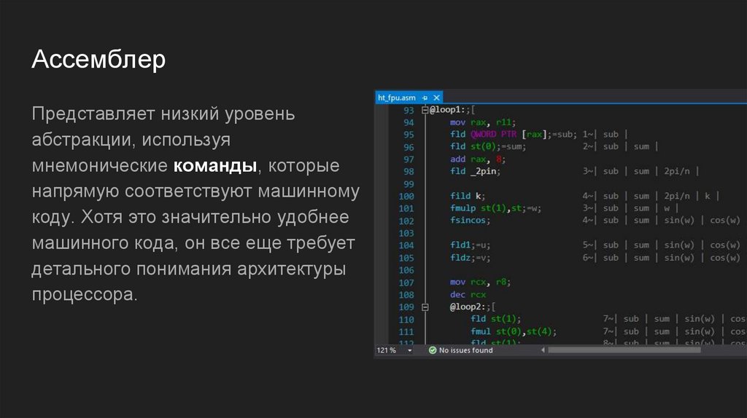Click line number 93
Viewport: 747px width, 418px height.
(409, 110)
